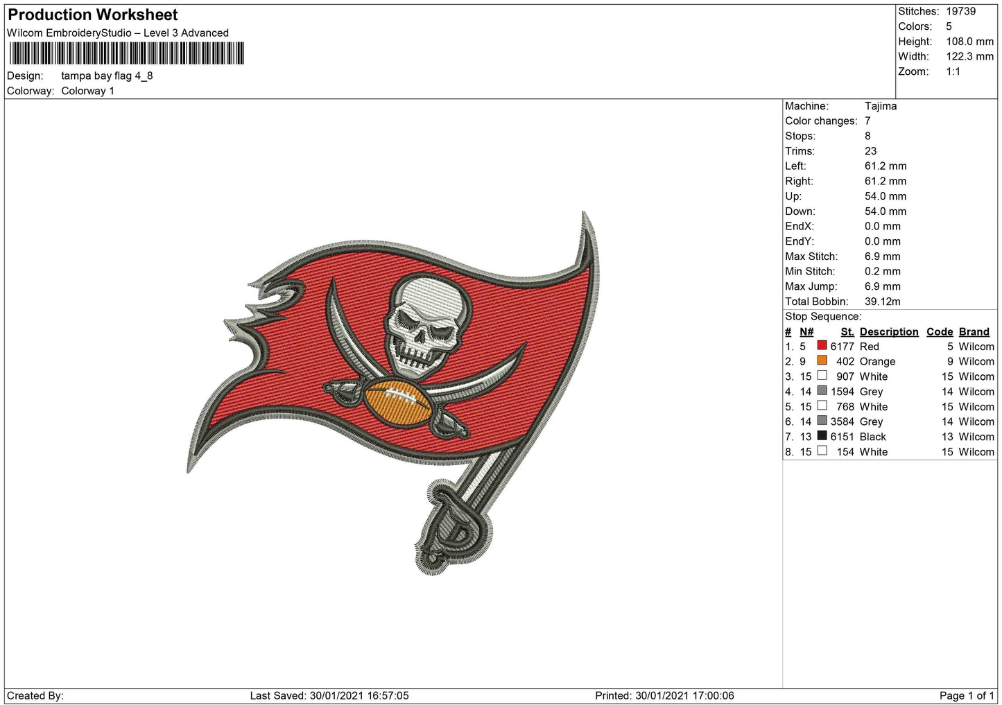1002x705 pixels.
Task: Select the 'Up:' label
Action: click(793, 196)
